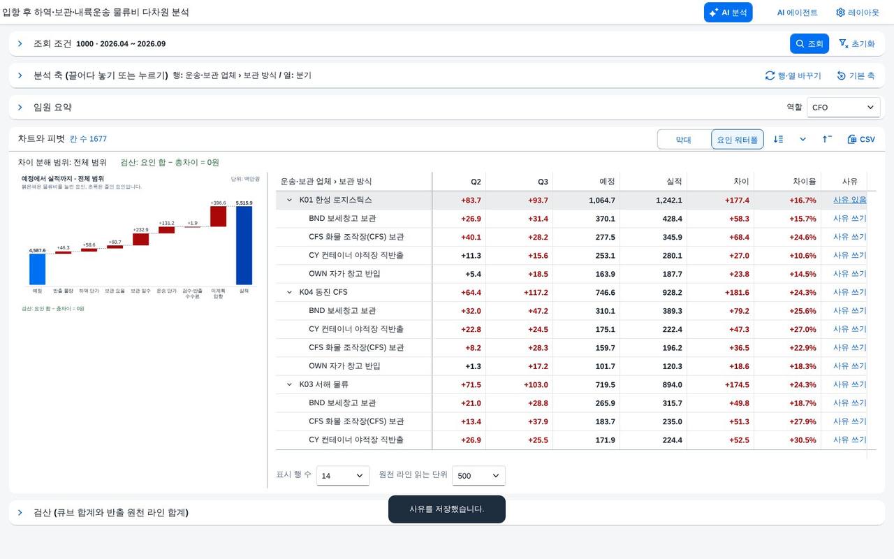894x559 pixels.
Task: Expand the 임원 요약 section
Action: tap(20, 107)
